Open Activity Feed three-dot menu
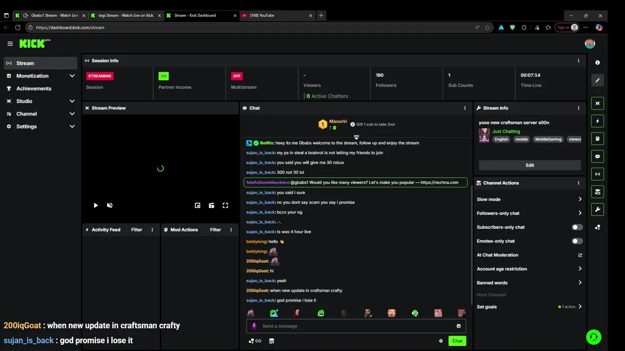This screenshot has height=351, width=625. click(x=152, y=230)
